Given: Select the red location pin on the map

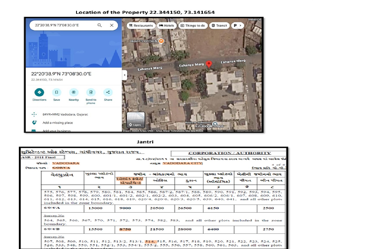Looking at the screenshot, I should point(209,64).
